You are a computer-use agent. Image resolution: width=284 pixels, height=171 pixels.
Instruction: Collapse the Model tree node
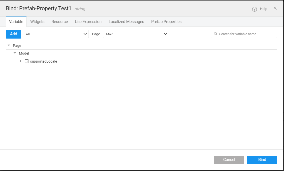click(15, 53)
